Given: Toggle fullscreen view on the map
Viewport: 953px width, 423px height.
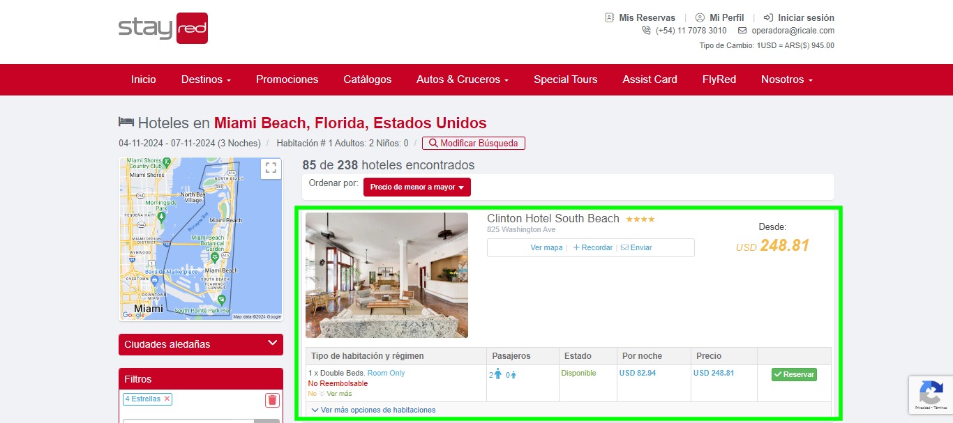Looking at the screenshot, I should click(x=271, y=168).
